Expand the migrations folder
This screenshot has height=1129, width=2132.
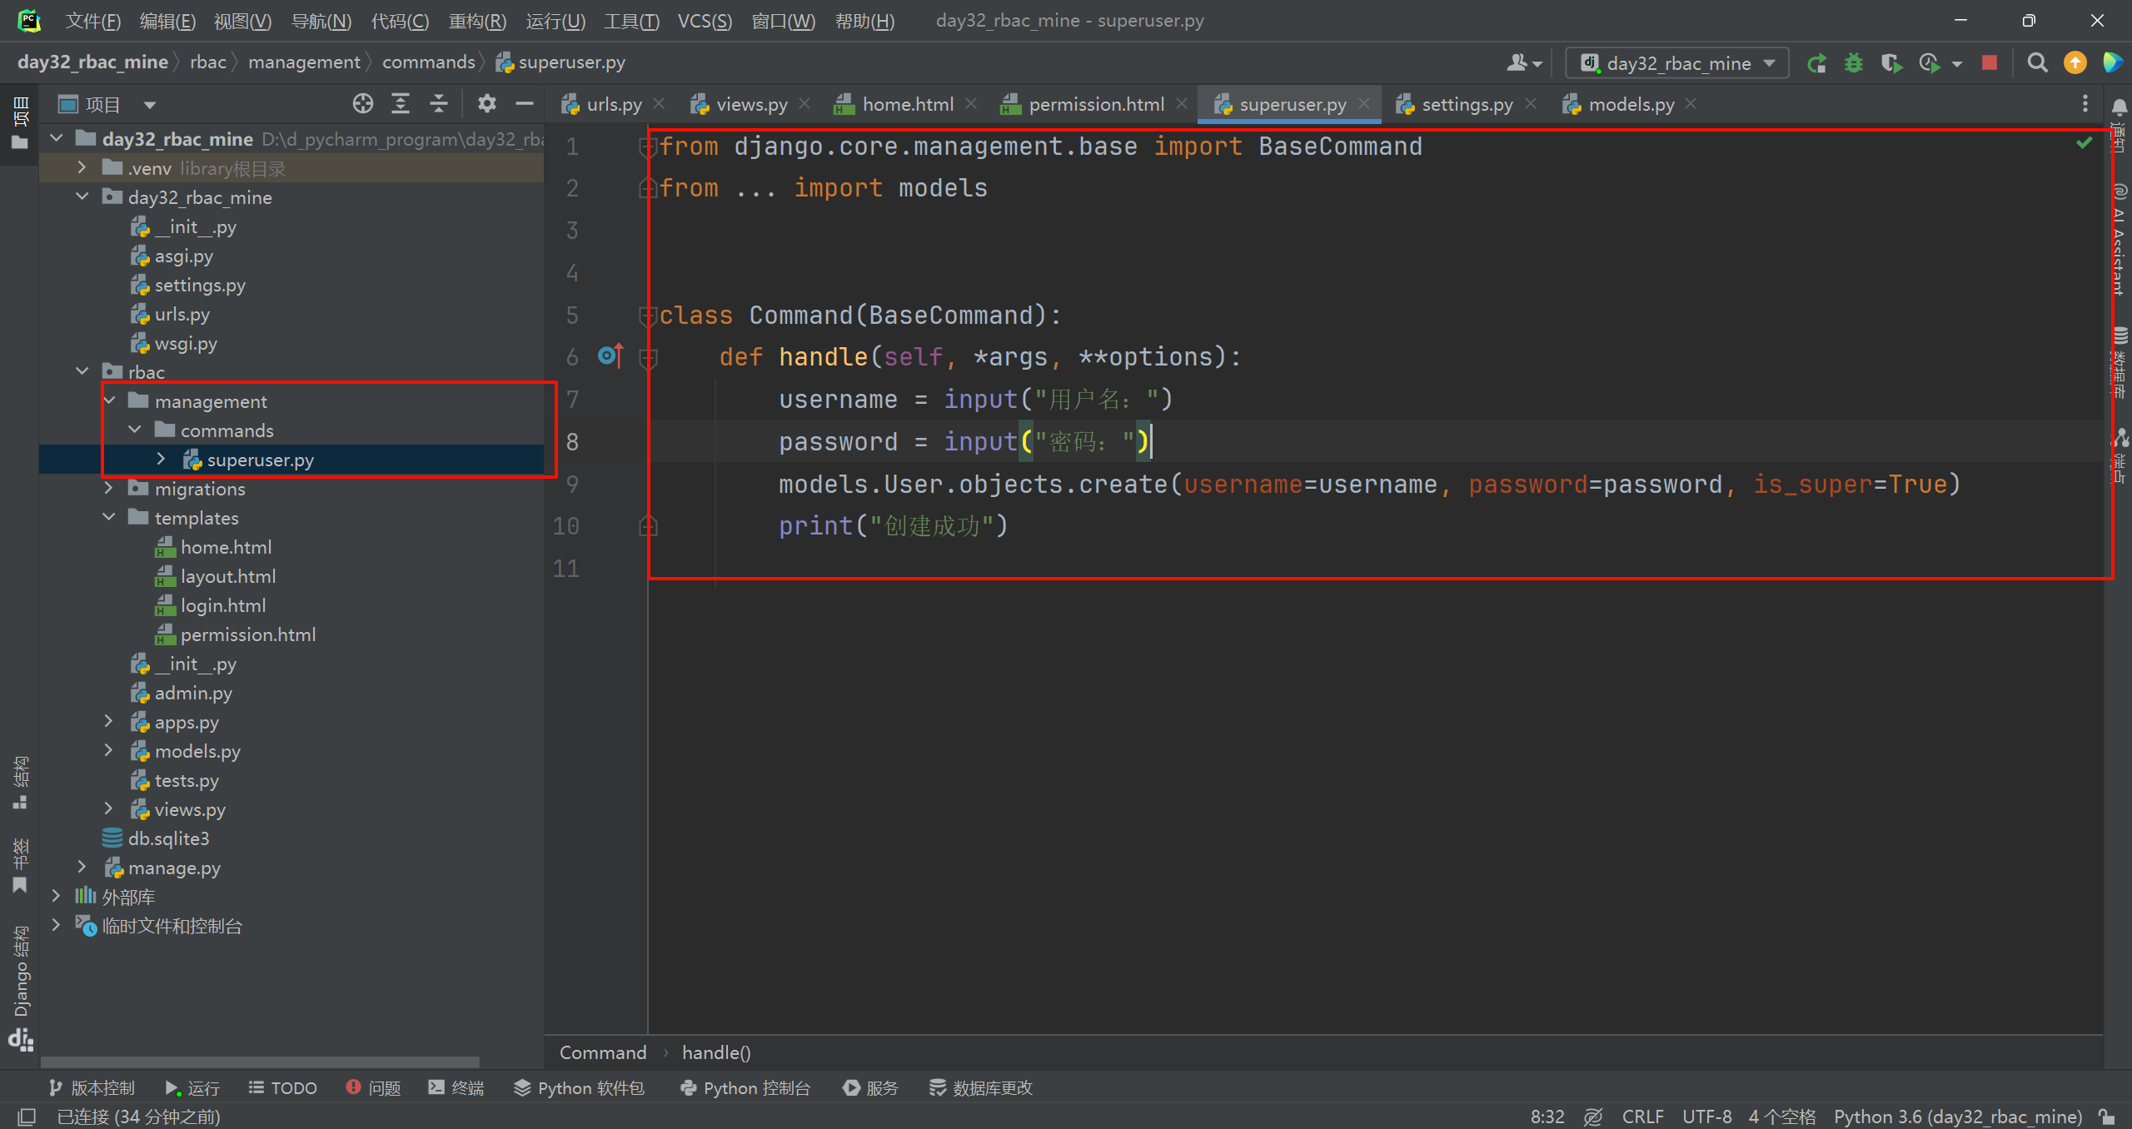[x=109, y=488]
